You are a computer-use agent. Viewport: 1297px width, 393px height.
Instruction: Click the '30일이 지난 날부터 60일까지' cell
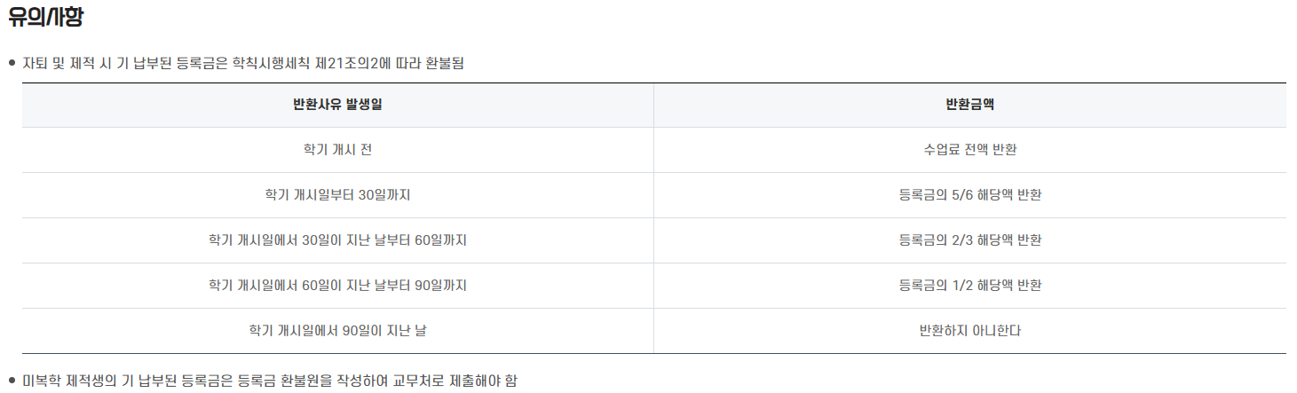[x=337, y=240]
